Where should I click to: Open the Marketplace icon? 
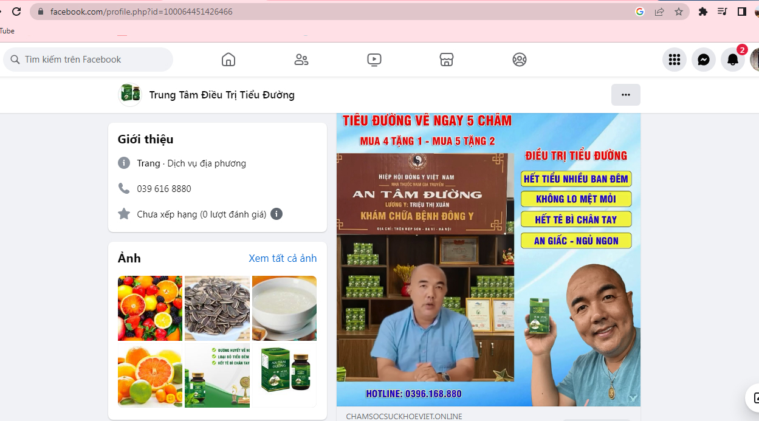(447, 60)
